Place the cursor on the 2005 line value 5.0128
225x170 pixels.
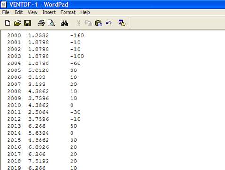pyautogui.click(x=39, y=70)
